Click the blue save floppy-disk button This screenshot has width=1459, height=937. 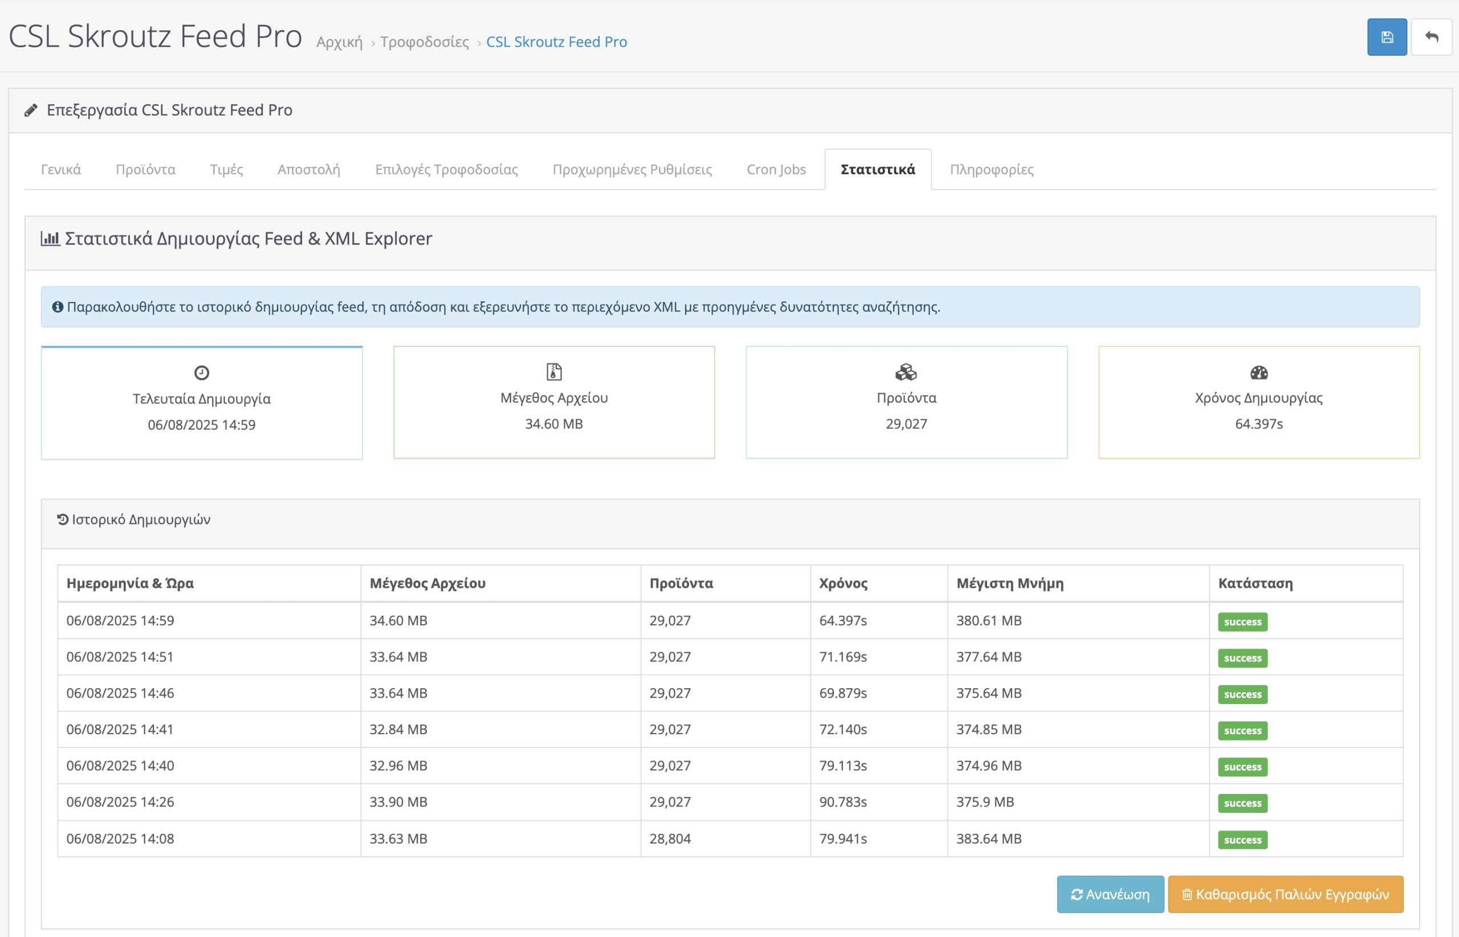point(1387,37)
